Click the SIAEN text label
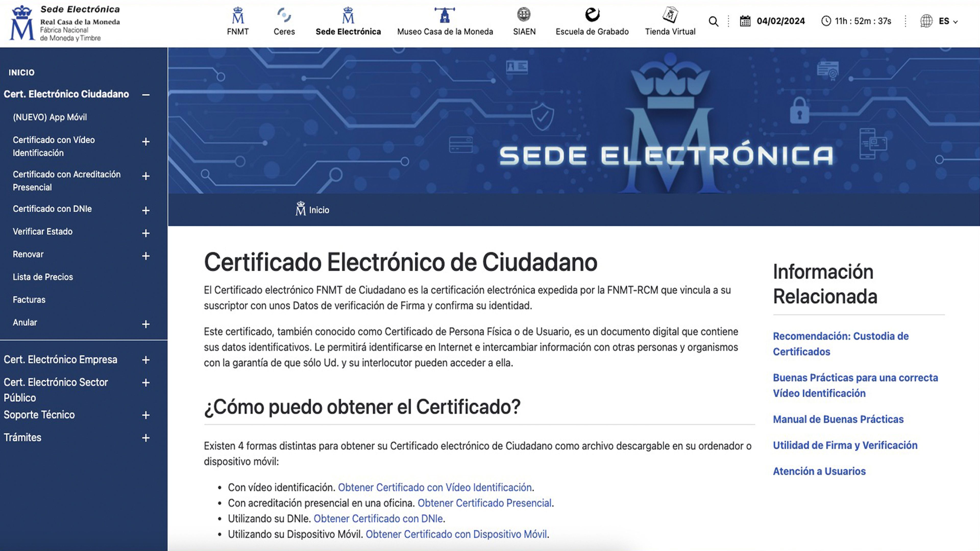 coord(524,32)
